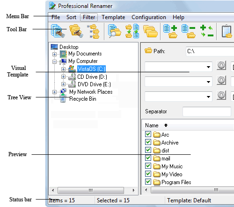Expand CD Drive (D:) tree node

[x=63, y=76]
